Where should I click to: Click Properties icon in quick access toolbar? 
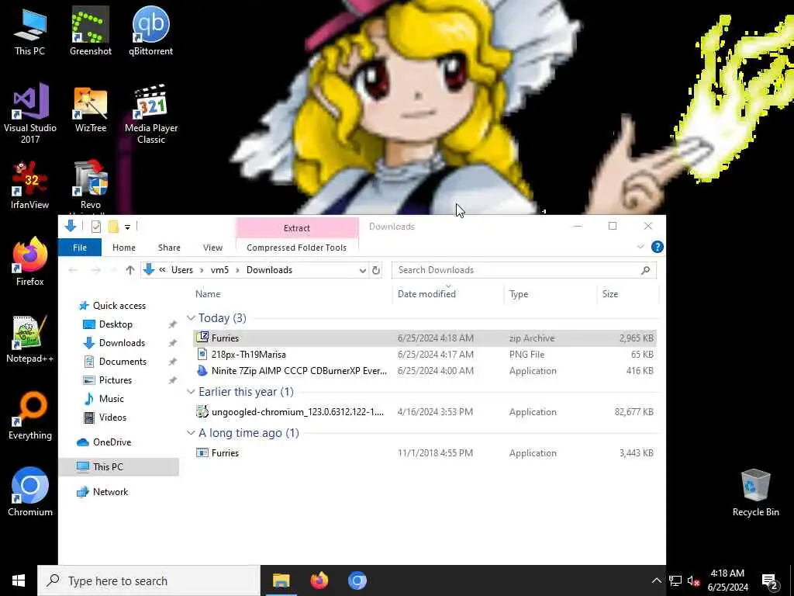(95, 227)
